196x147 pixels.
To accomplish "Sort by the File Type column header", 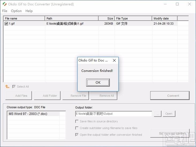I will pos(133,18).
